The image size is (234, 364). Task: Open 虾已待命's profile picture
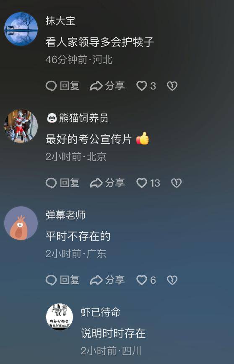(60, 317)
